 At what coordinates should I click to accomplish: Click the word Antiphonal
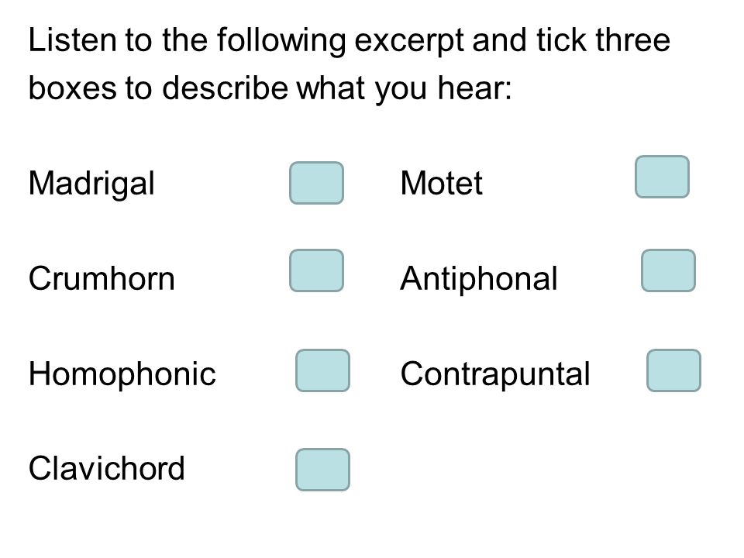coord(479,278)
